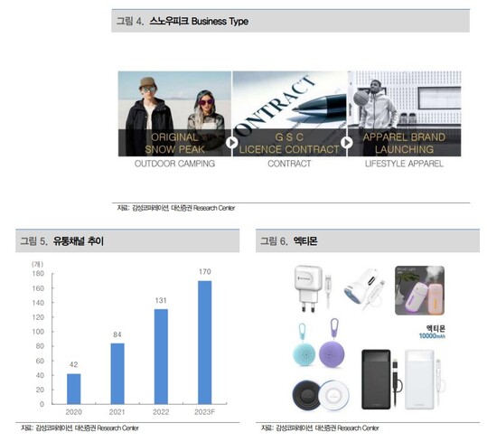This screenshot has width=487, height=442.
Task: Click the Figure 4 Business Type heading
Action: point(183,21)
